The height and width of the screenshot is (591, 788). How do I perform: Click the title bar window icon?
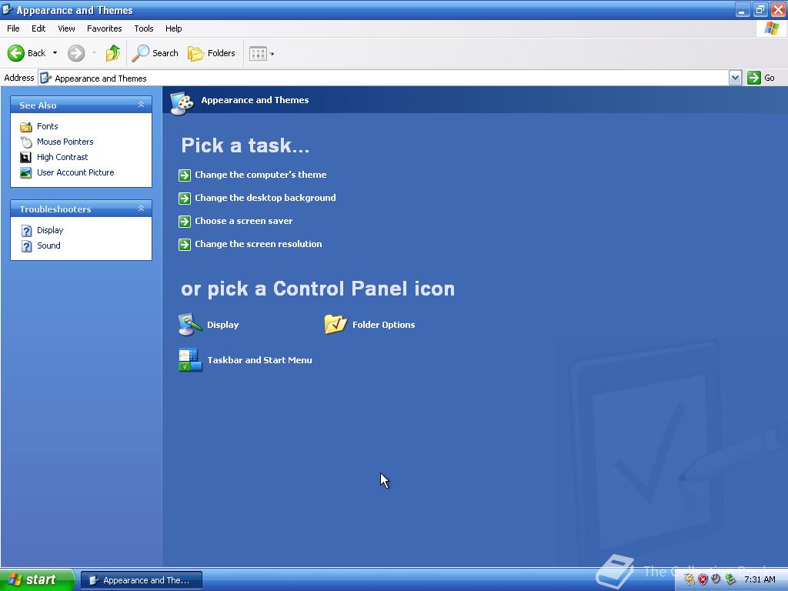pyautogui.click(x=7, y=9)
